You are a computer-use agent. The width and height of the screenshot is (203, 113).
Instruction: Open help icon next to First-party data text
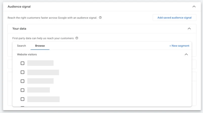pyautogui.click(x=77, y=38)
